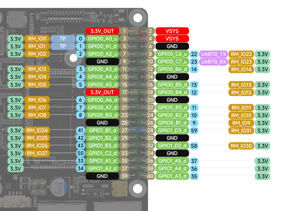Select the GPIO1_A3_d pin label

click(172, 176)
